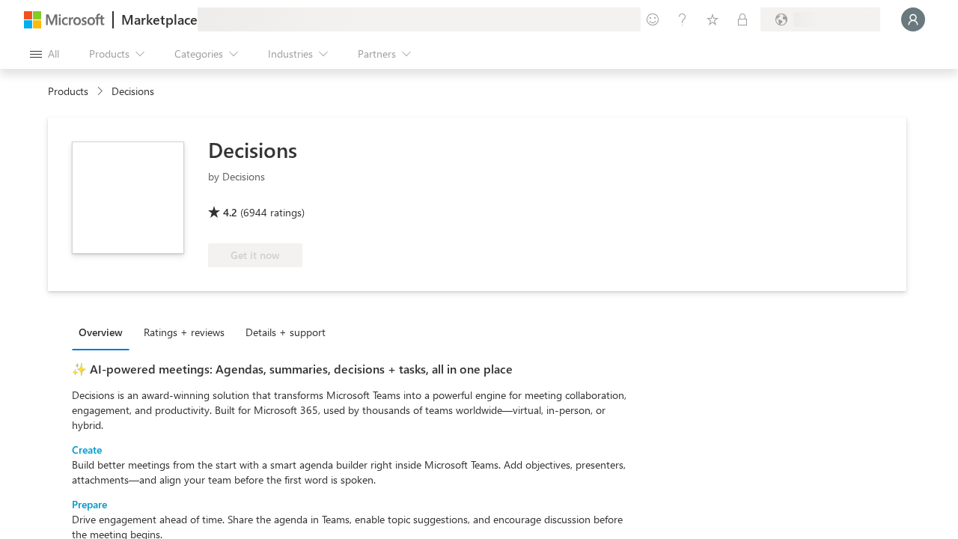
Task: Expand the Industries dropdown menu
Action: pyautogui.click(x=298, y=54)
